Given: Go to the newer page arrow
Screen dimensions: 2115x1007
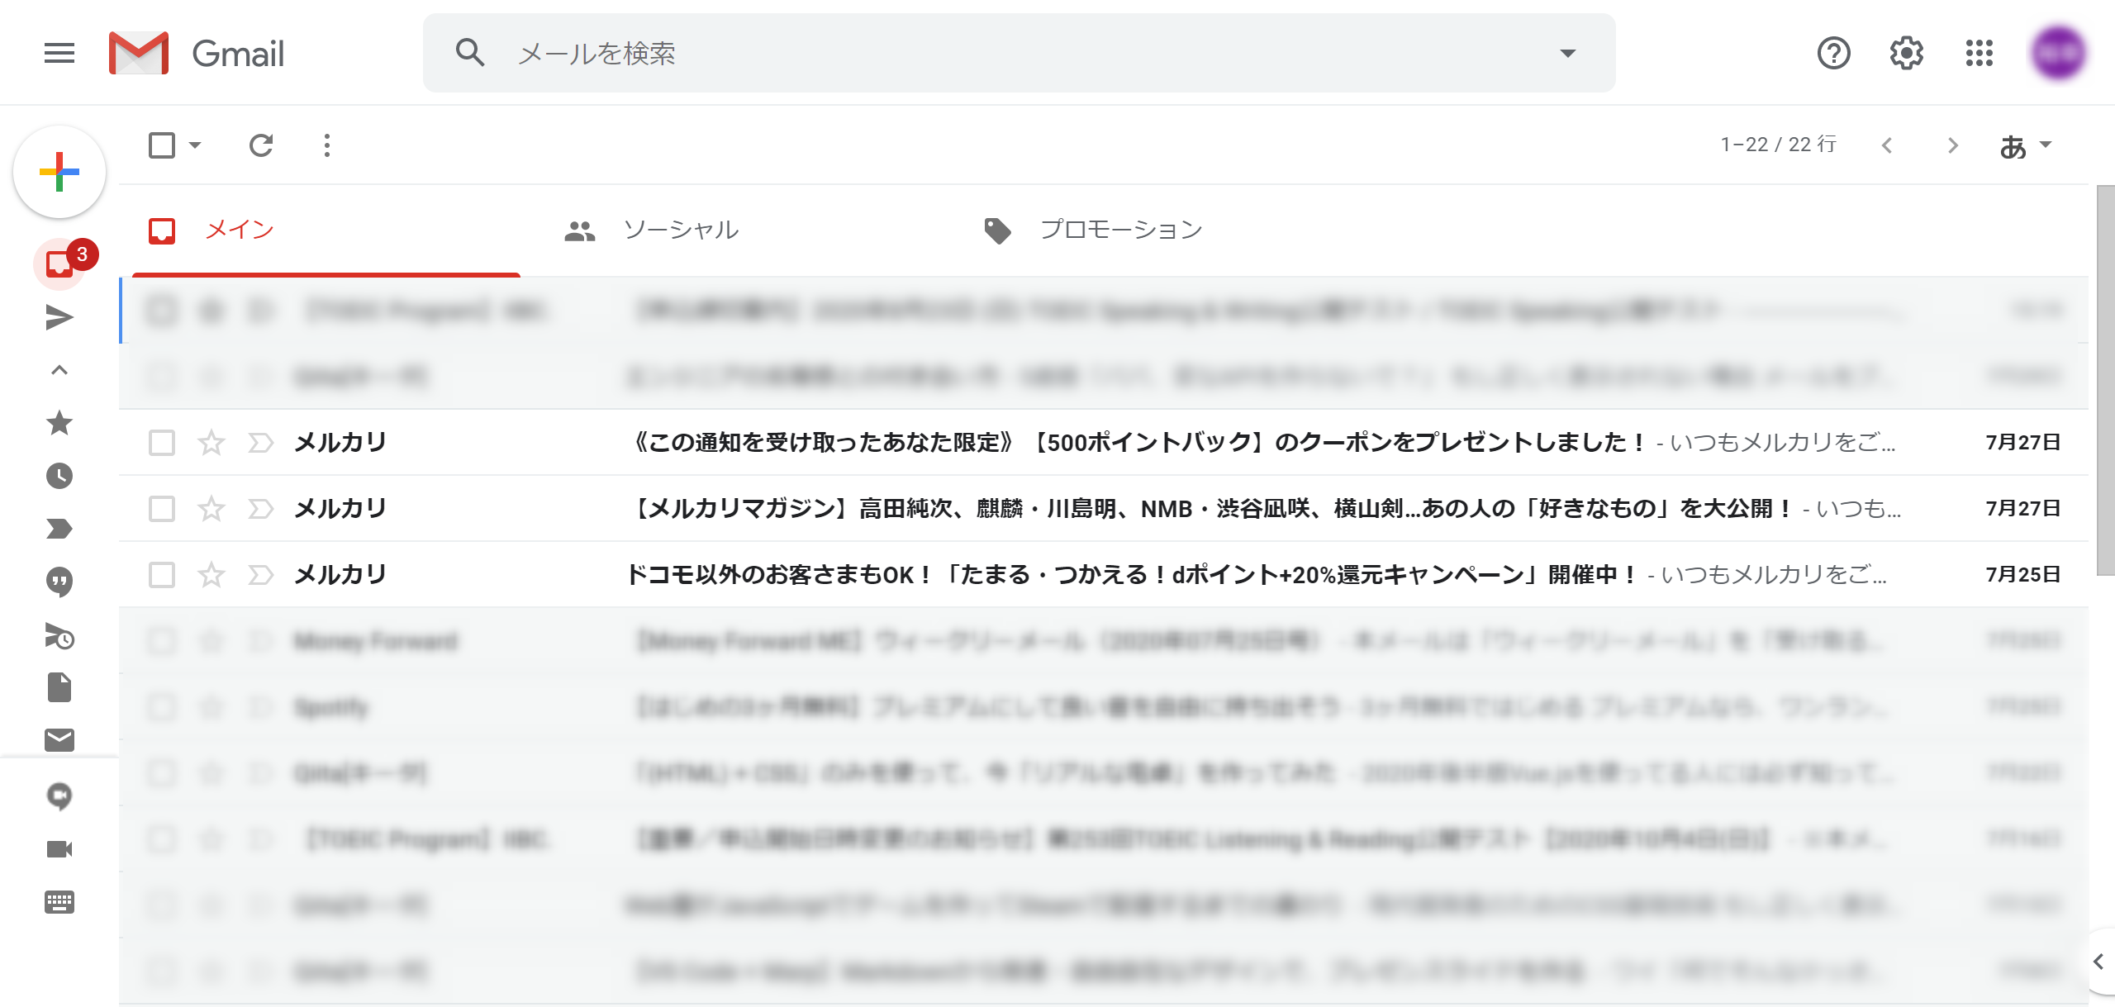Looking at the screenshot, I should [1887, 145].
